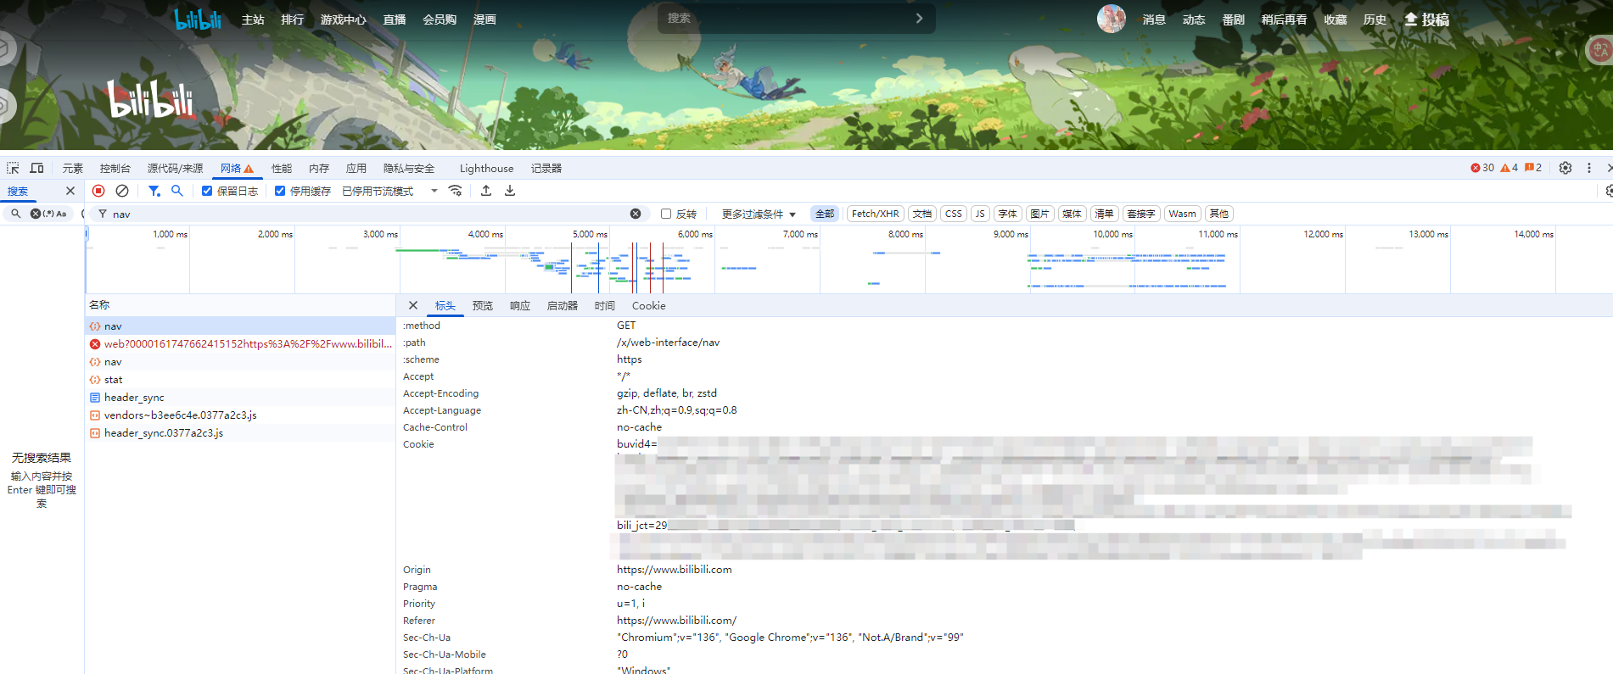This screenshot has width=1613, height=674.
Task: Filter requests by 文档 type
Action: [922, 214]
